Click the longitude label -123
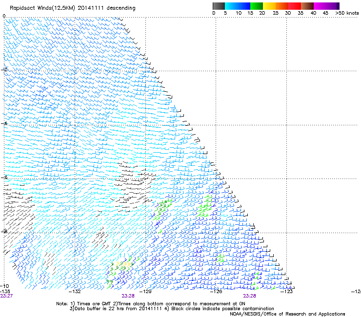361x317 pixels. click(286, 291)
